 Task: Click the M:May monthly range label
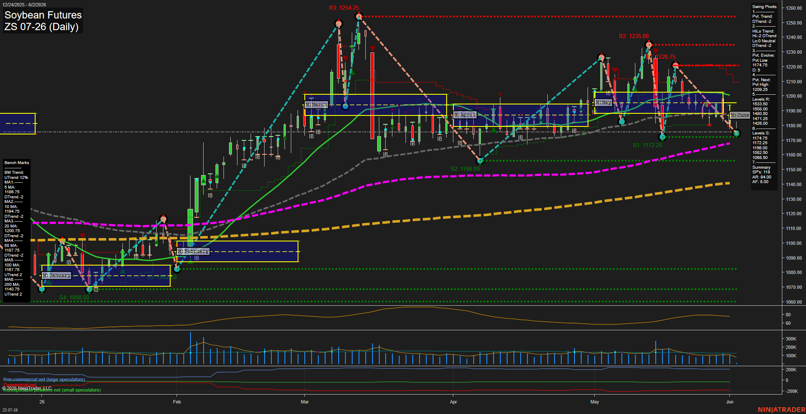(x=603, y=102)
